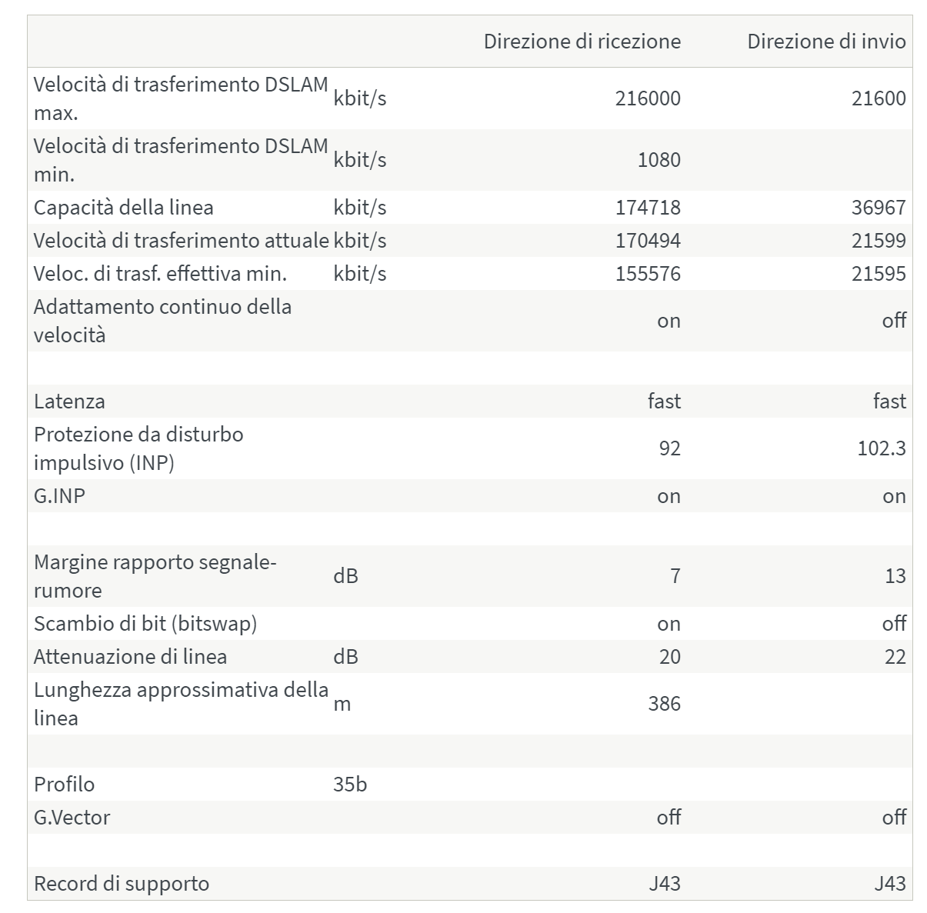Image resolution: width=927 pixels, height=913 pixels.
Task: Click the effective minimum speed value 155576
Action: tap(648, 274)
